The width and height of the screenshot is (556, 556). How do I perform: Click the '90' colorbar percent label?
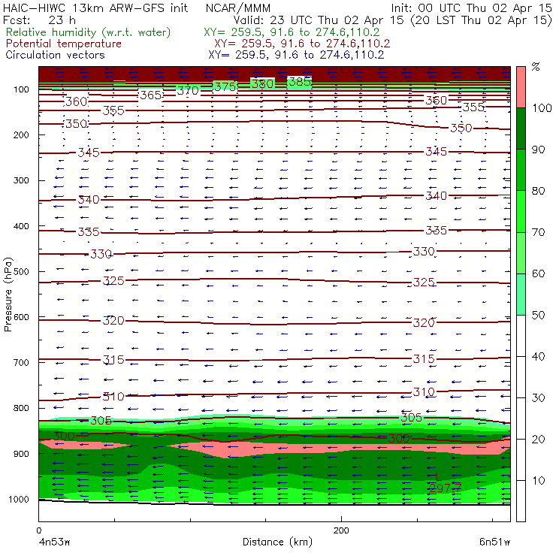click(x=538, y=150)
